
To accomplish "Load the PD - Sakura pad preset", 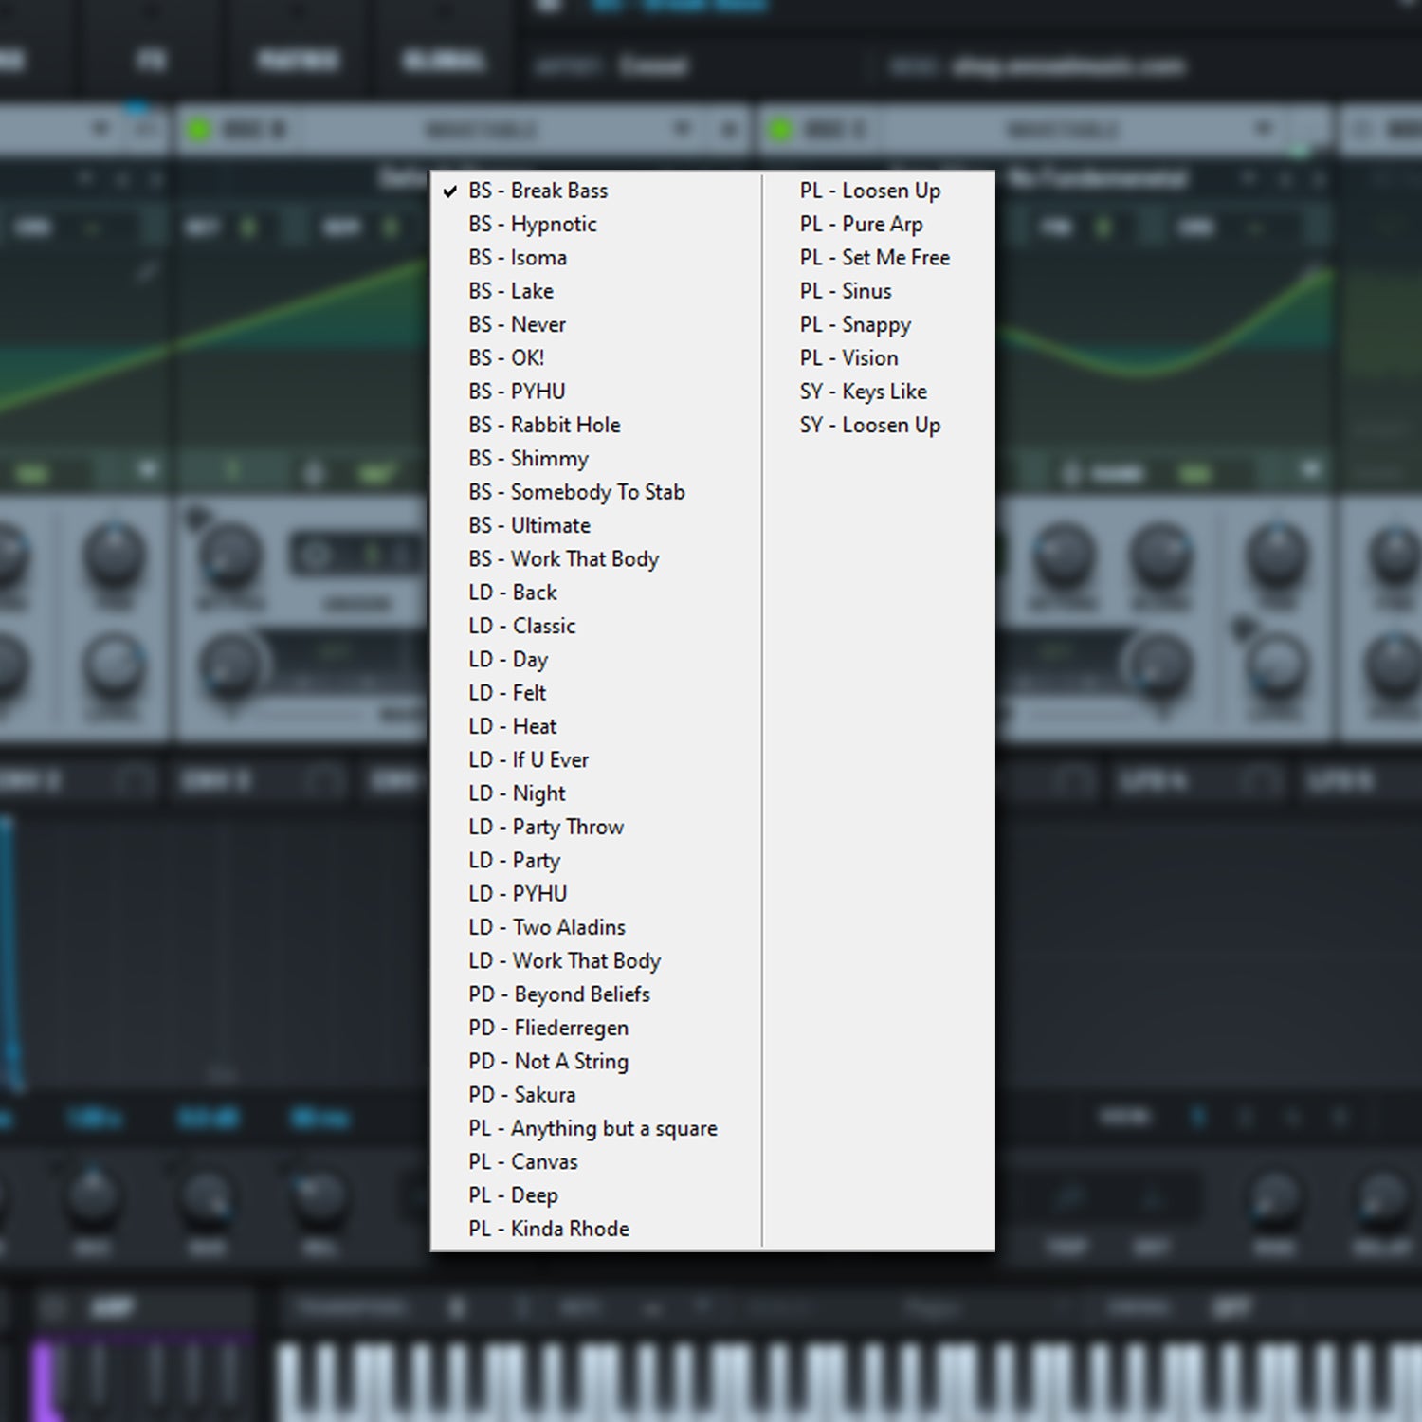I will coord(521,1095).
